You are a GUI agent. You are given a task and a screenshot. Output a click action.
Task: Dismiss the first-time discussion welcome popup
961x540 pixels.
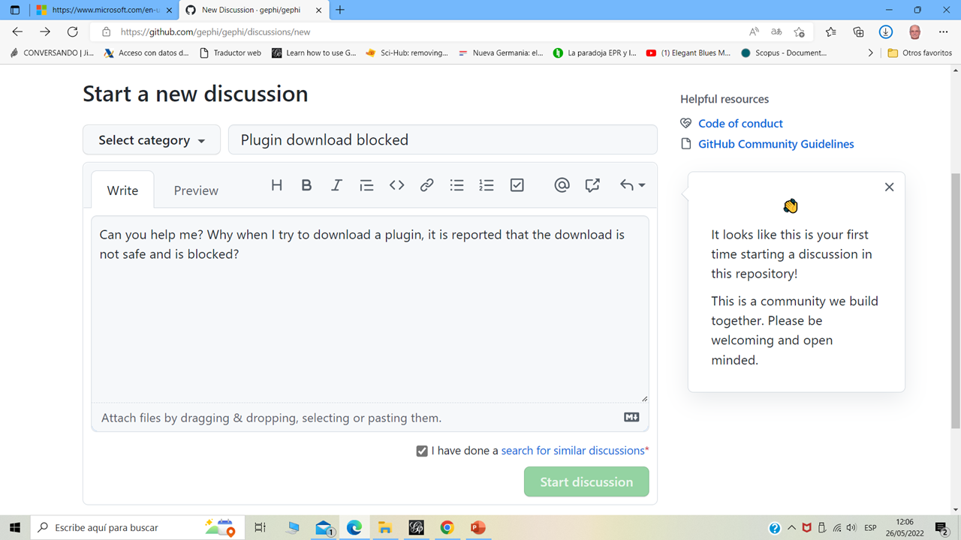pyautogui.click(x=889, y=186)
